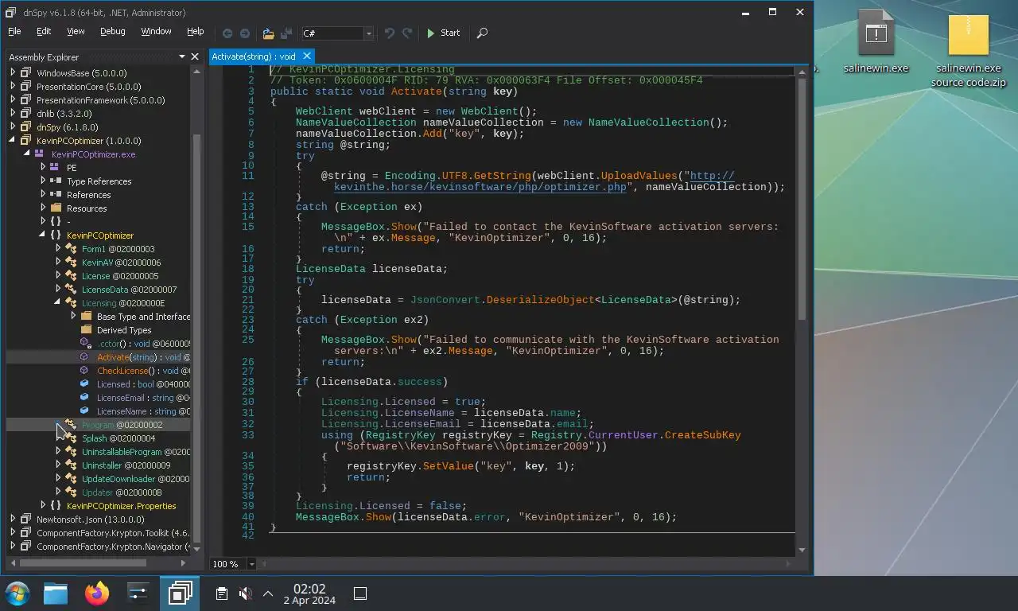The height and width of the screenshot is (611, 1018).
Task: Click the dnSpy (6.1.8.0) assembly icon
Action: (25, 126)
